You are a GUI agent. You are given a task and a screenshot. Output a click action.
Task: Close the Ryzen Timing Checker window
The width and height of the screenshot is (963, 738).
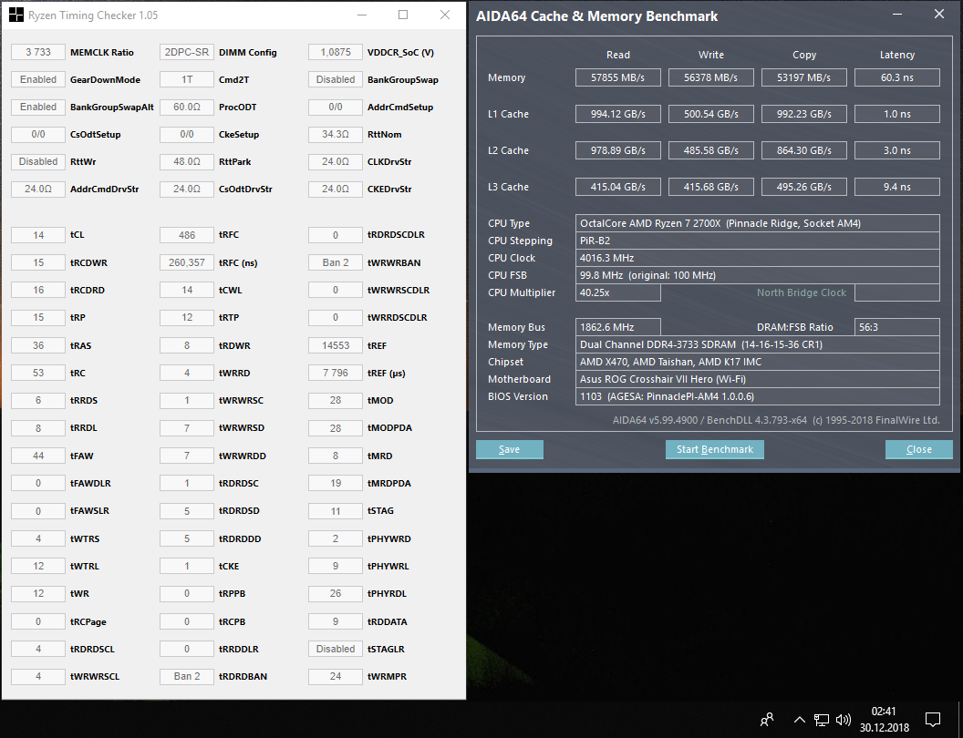(445, 15)
